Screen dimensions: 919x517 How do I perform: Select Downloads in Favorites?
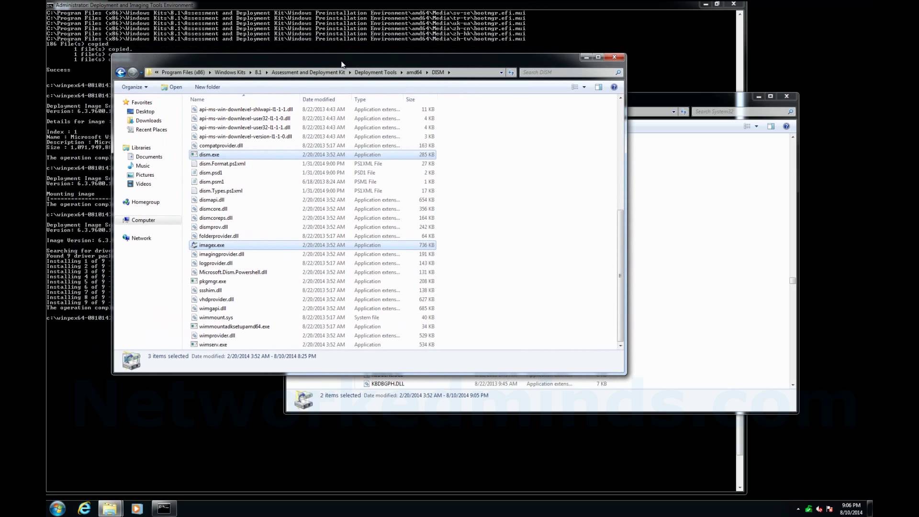[148, 121]
